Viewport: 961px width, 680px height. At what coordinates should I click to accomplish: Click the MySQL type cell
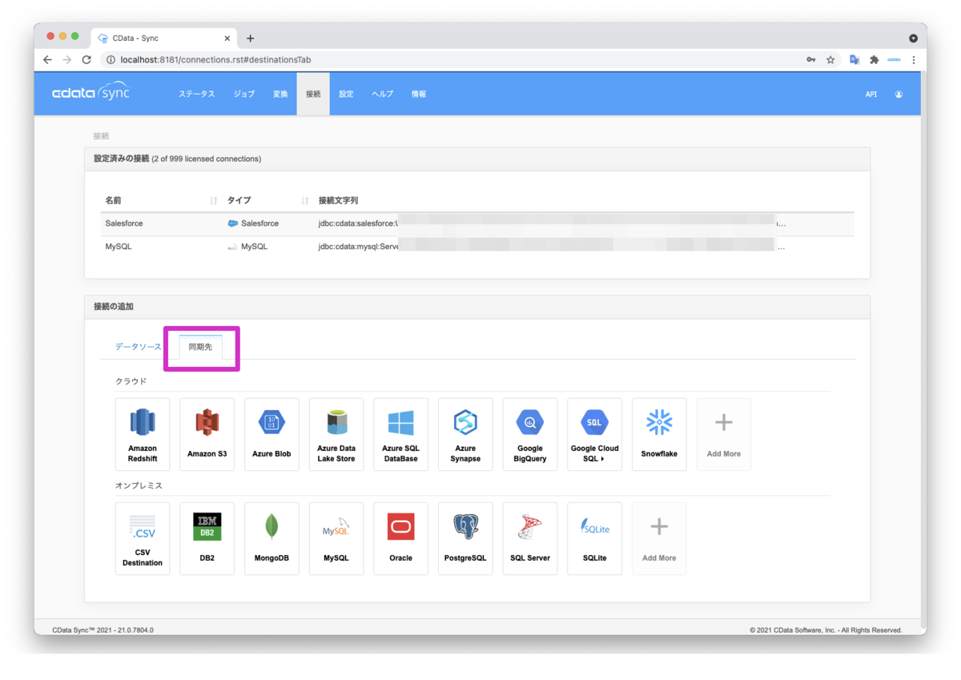(x=248, y=247)
